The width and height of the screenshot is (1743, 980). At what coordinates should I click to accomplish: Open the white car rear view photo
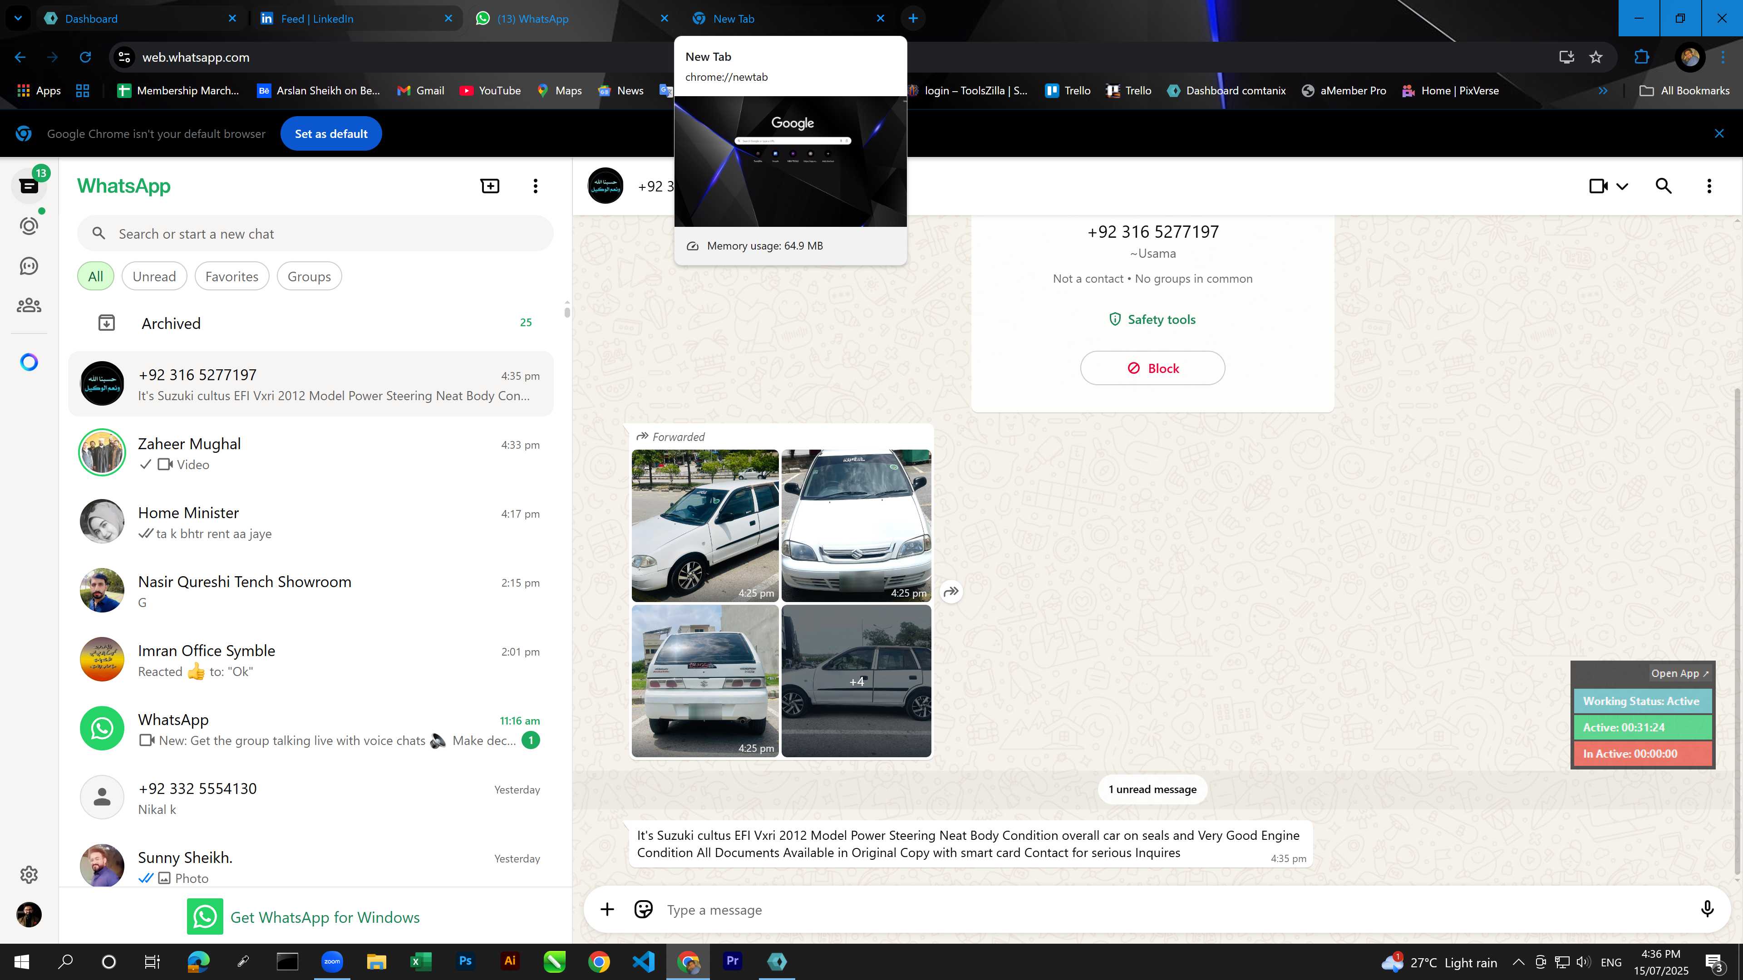(705, 681)
